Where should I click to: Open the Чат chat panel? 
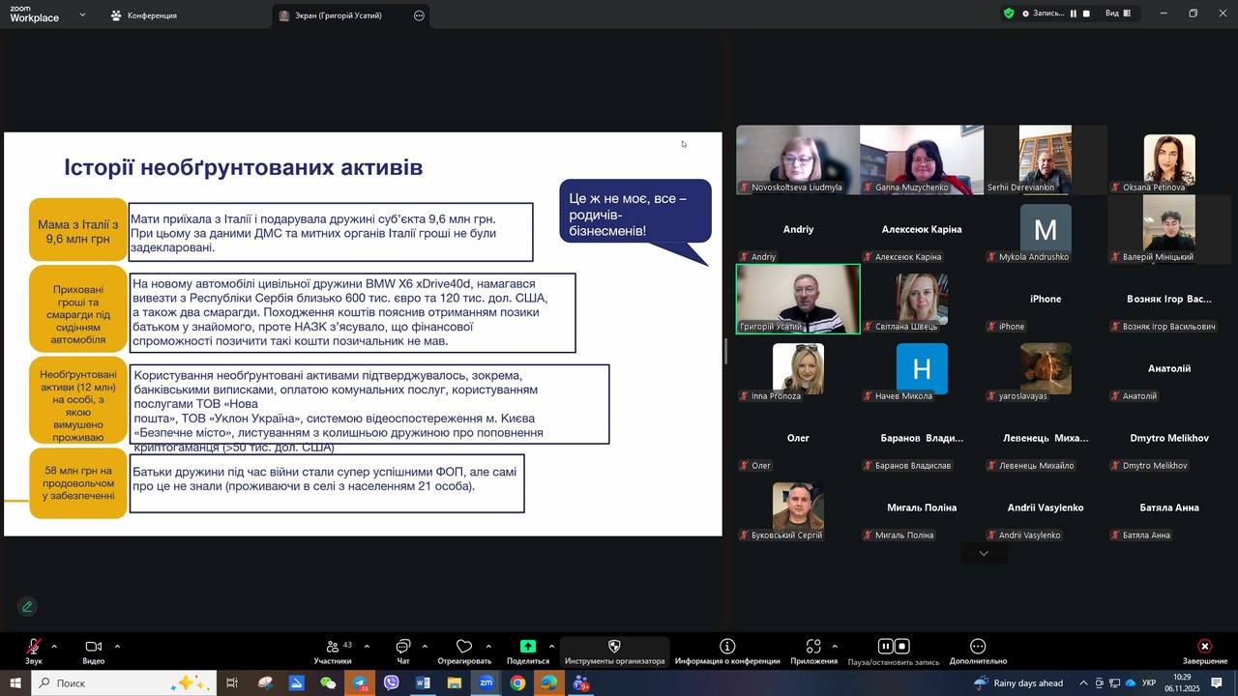point(403,647)
